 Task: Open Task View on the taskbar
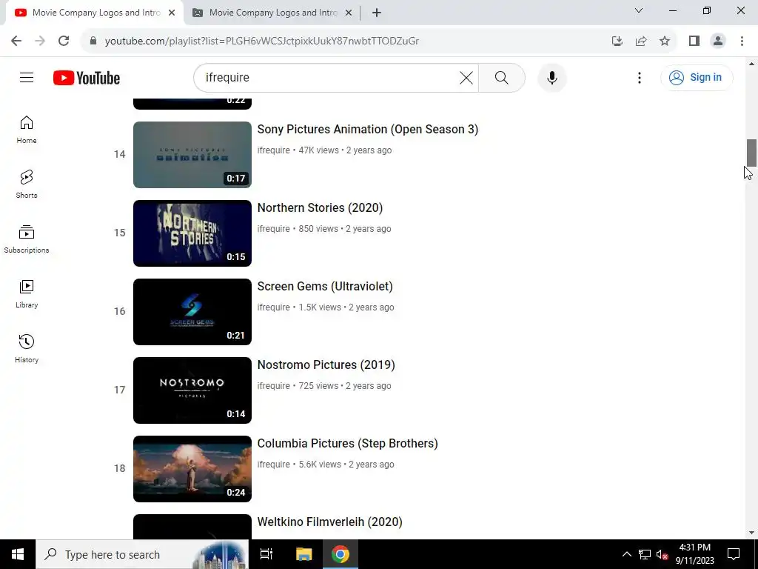click(266, 554)
